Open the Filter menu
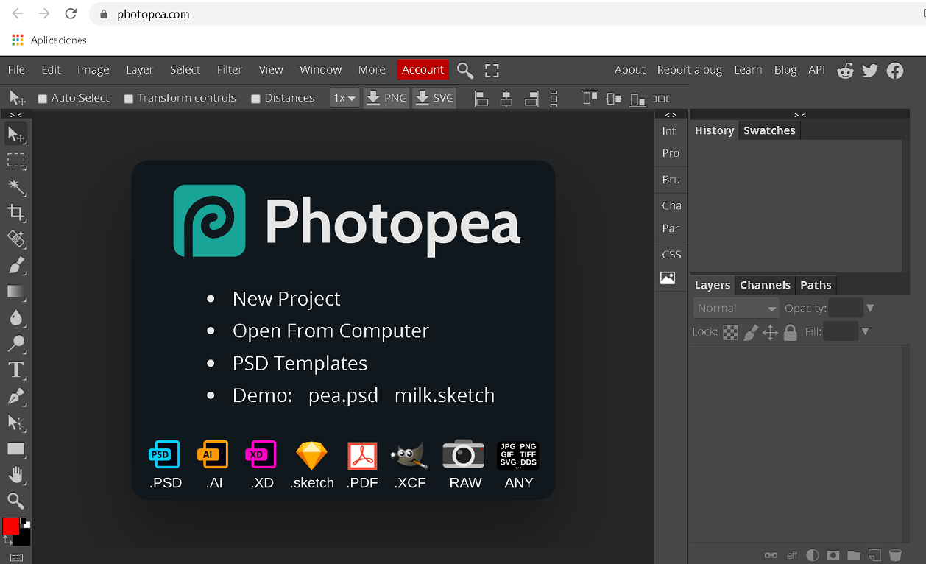 click(230, 70)
